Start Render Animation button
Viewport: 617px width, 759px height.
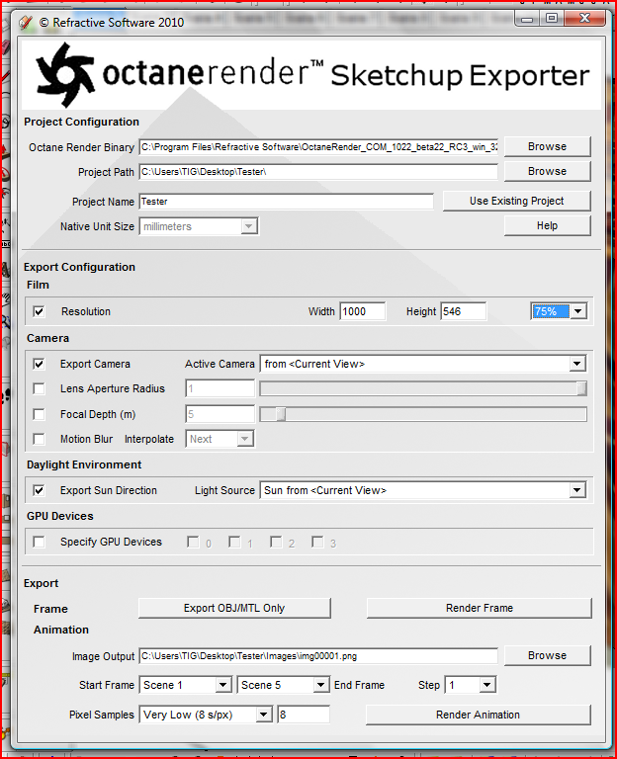click(x=478, y=715)
